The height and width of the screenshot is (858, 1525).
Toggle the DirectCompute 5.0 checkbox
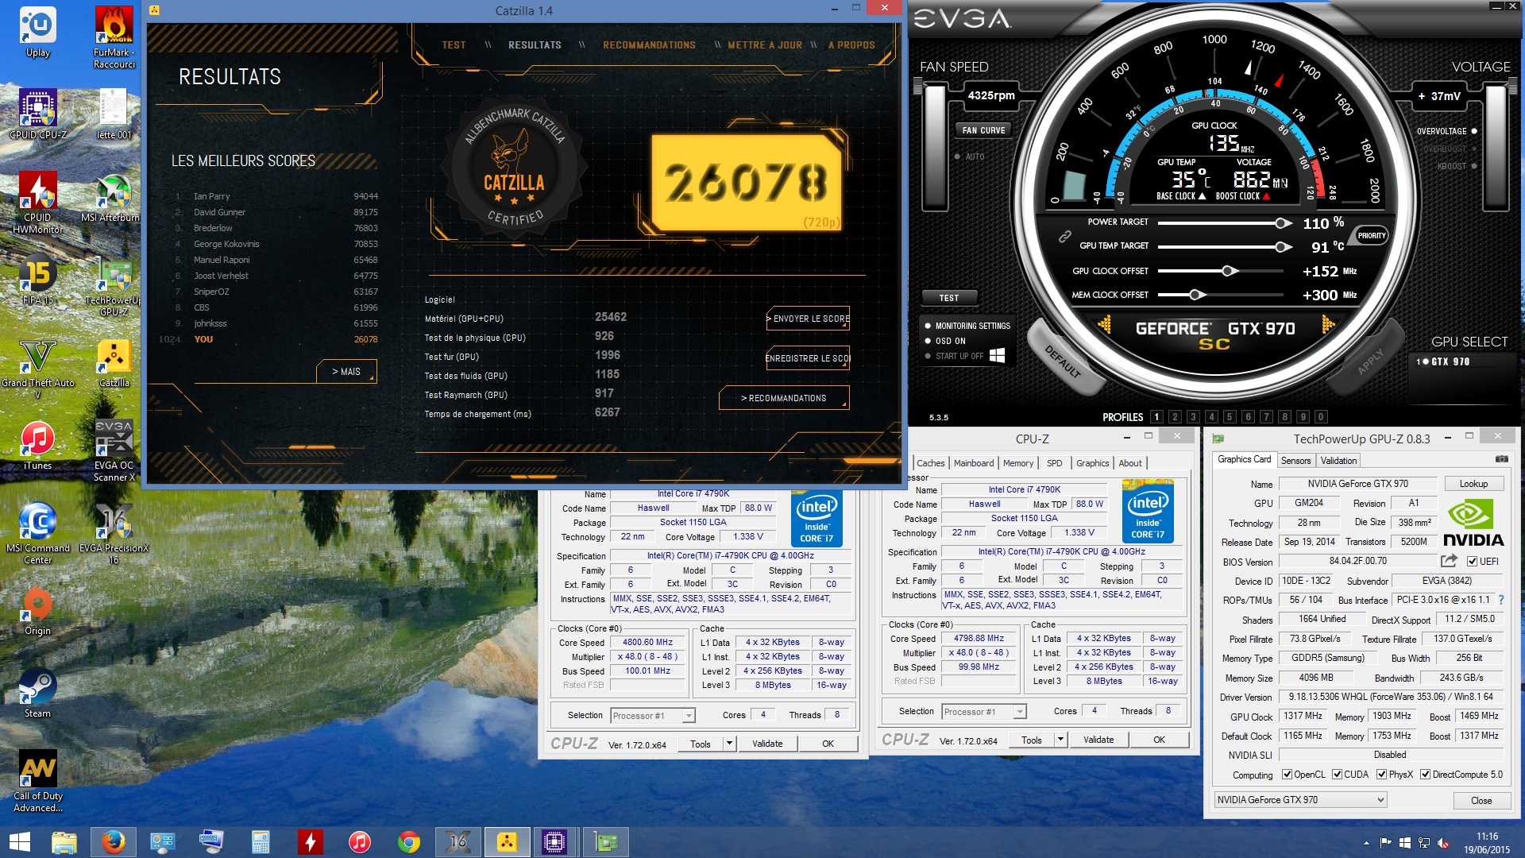tap(1425, 775)
